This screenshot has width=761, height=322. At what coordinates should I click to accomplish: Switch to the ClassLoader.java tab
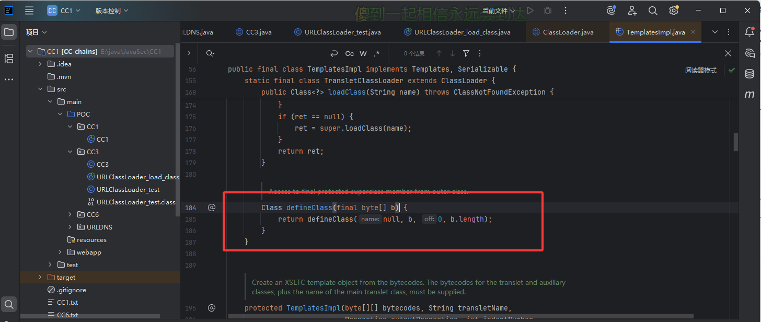click(568, 32)
